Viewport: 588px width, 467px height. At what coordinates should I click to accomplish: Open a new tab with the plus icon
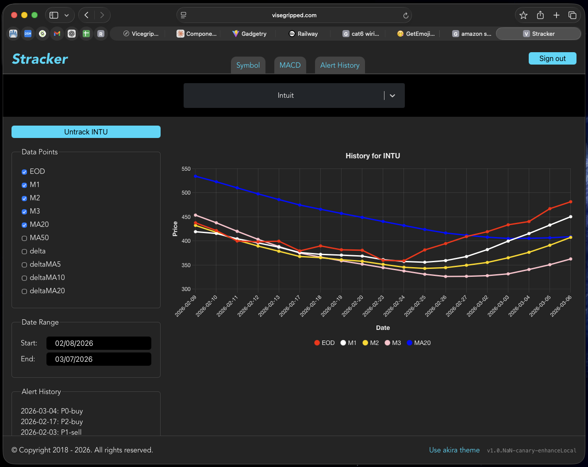(x=557, y=15)
